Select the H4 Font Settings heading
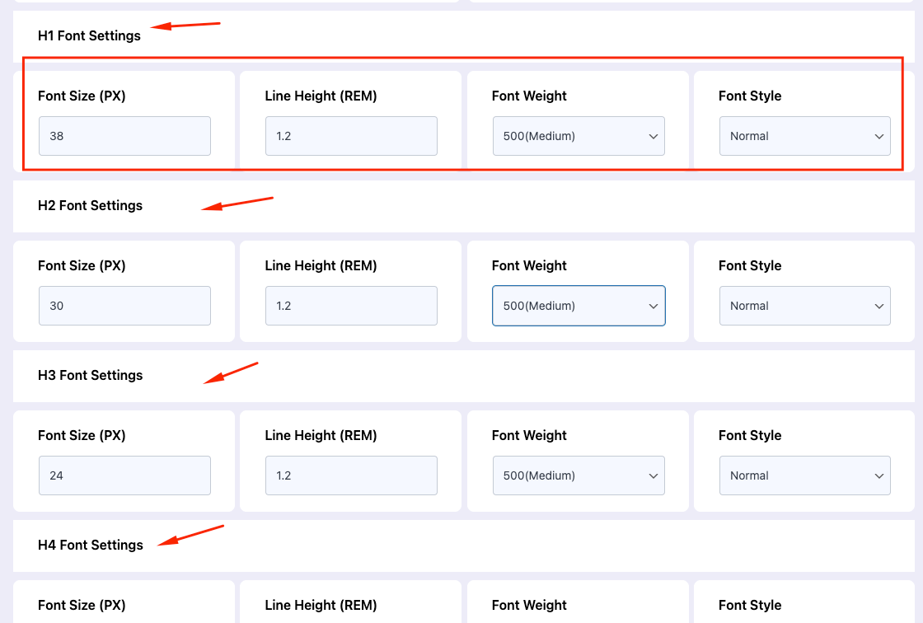Image resolution: width=923 pixels, height=623 pixels. 90,545
